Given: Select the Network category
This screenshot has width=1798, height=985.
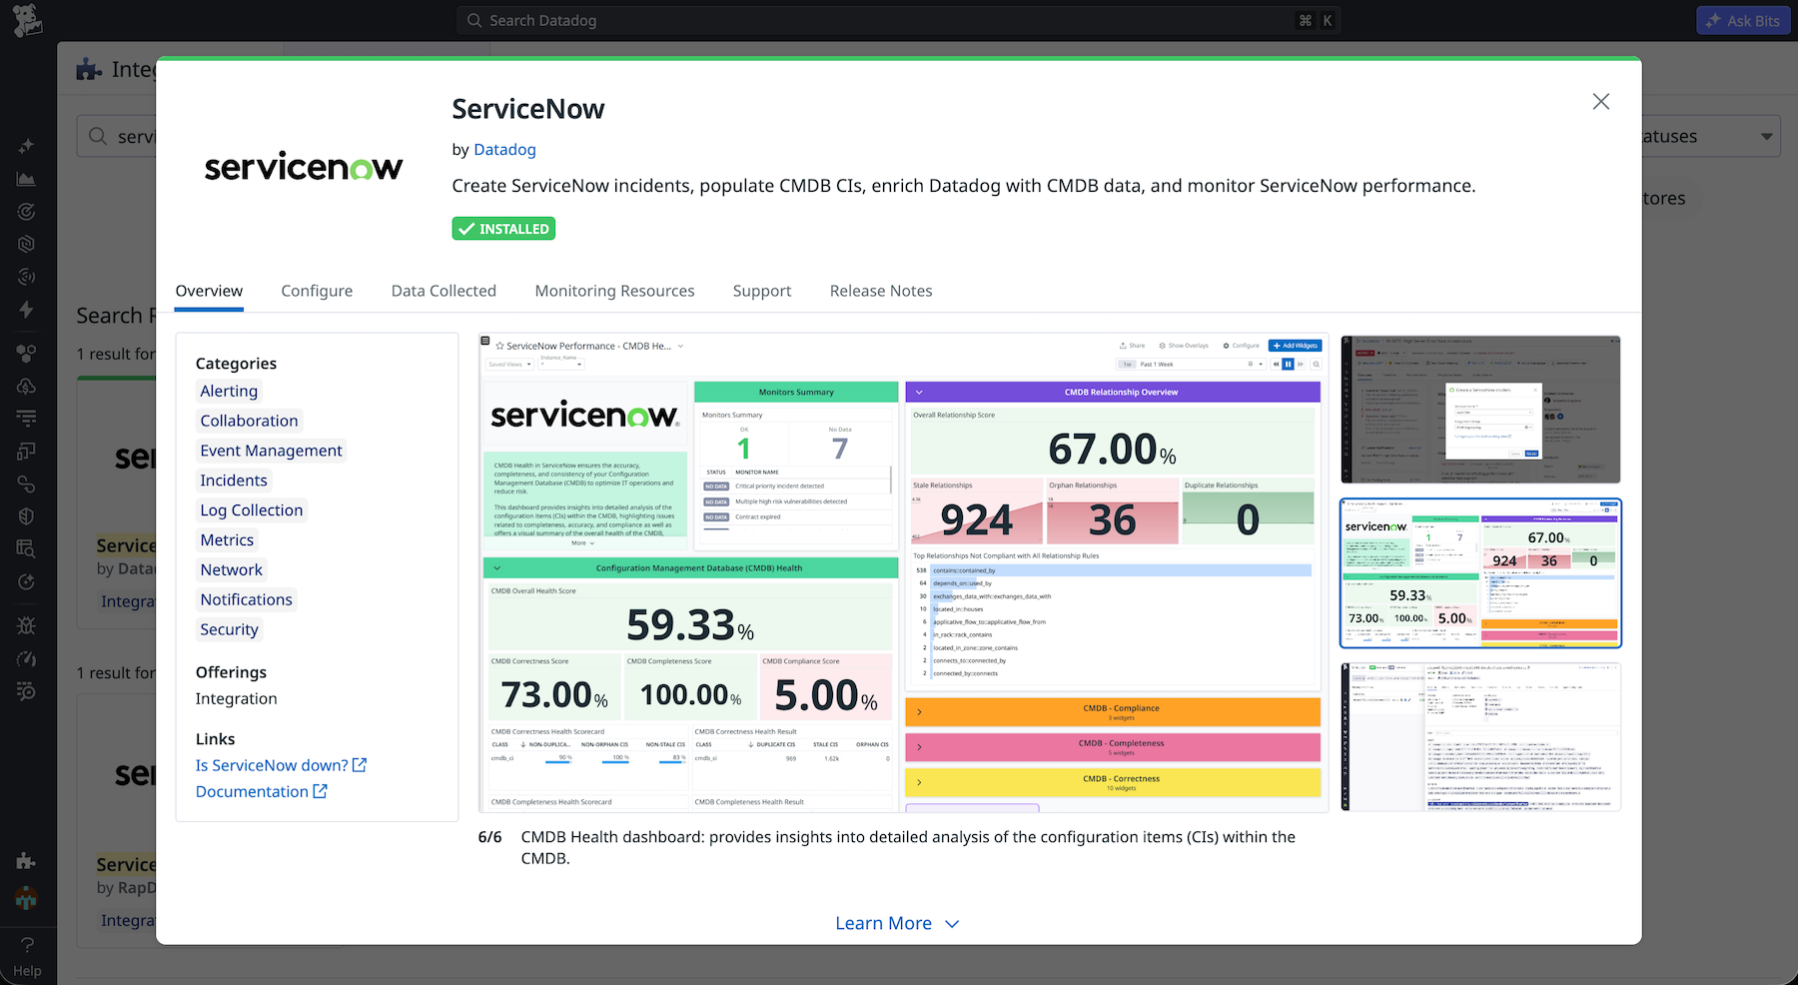Looking at the screenshot, I should coord(231,570).
